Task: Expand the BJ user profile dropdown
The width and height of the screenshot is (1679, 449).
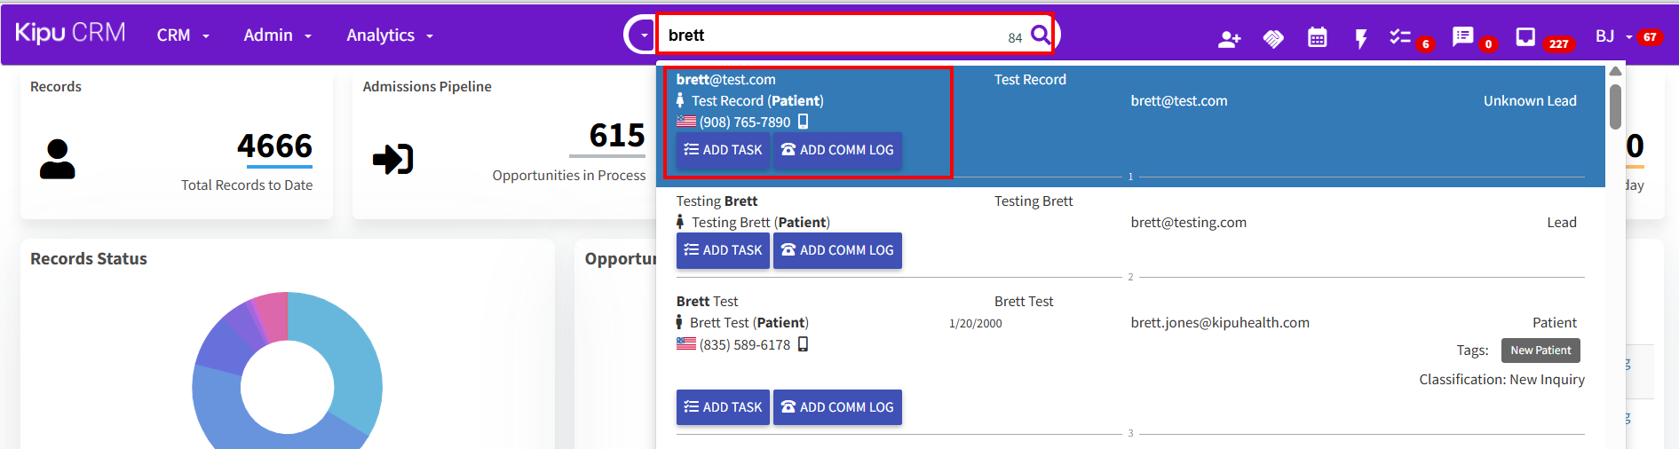Action: [x=1613, y=36]
